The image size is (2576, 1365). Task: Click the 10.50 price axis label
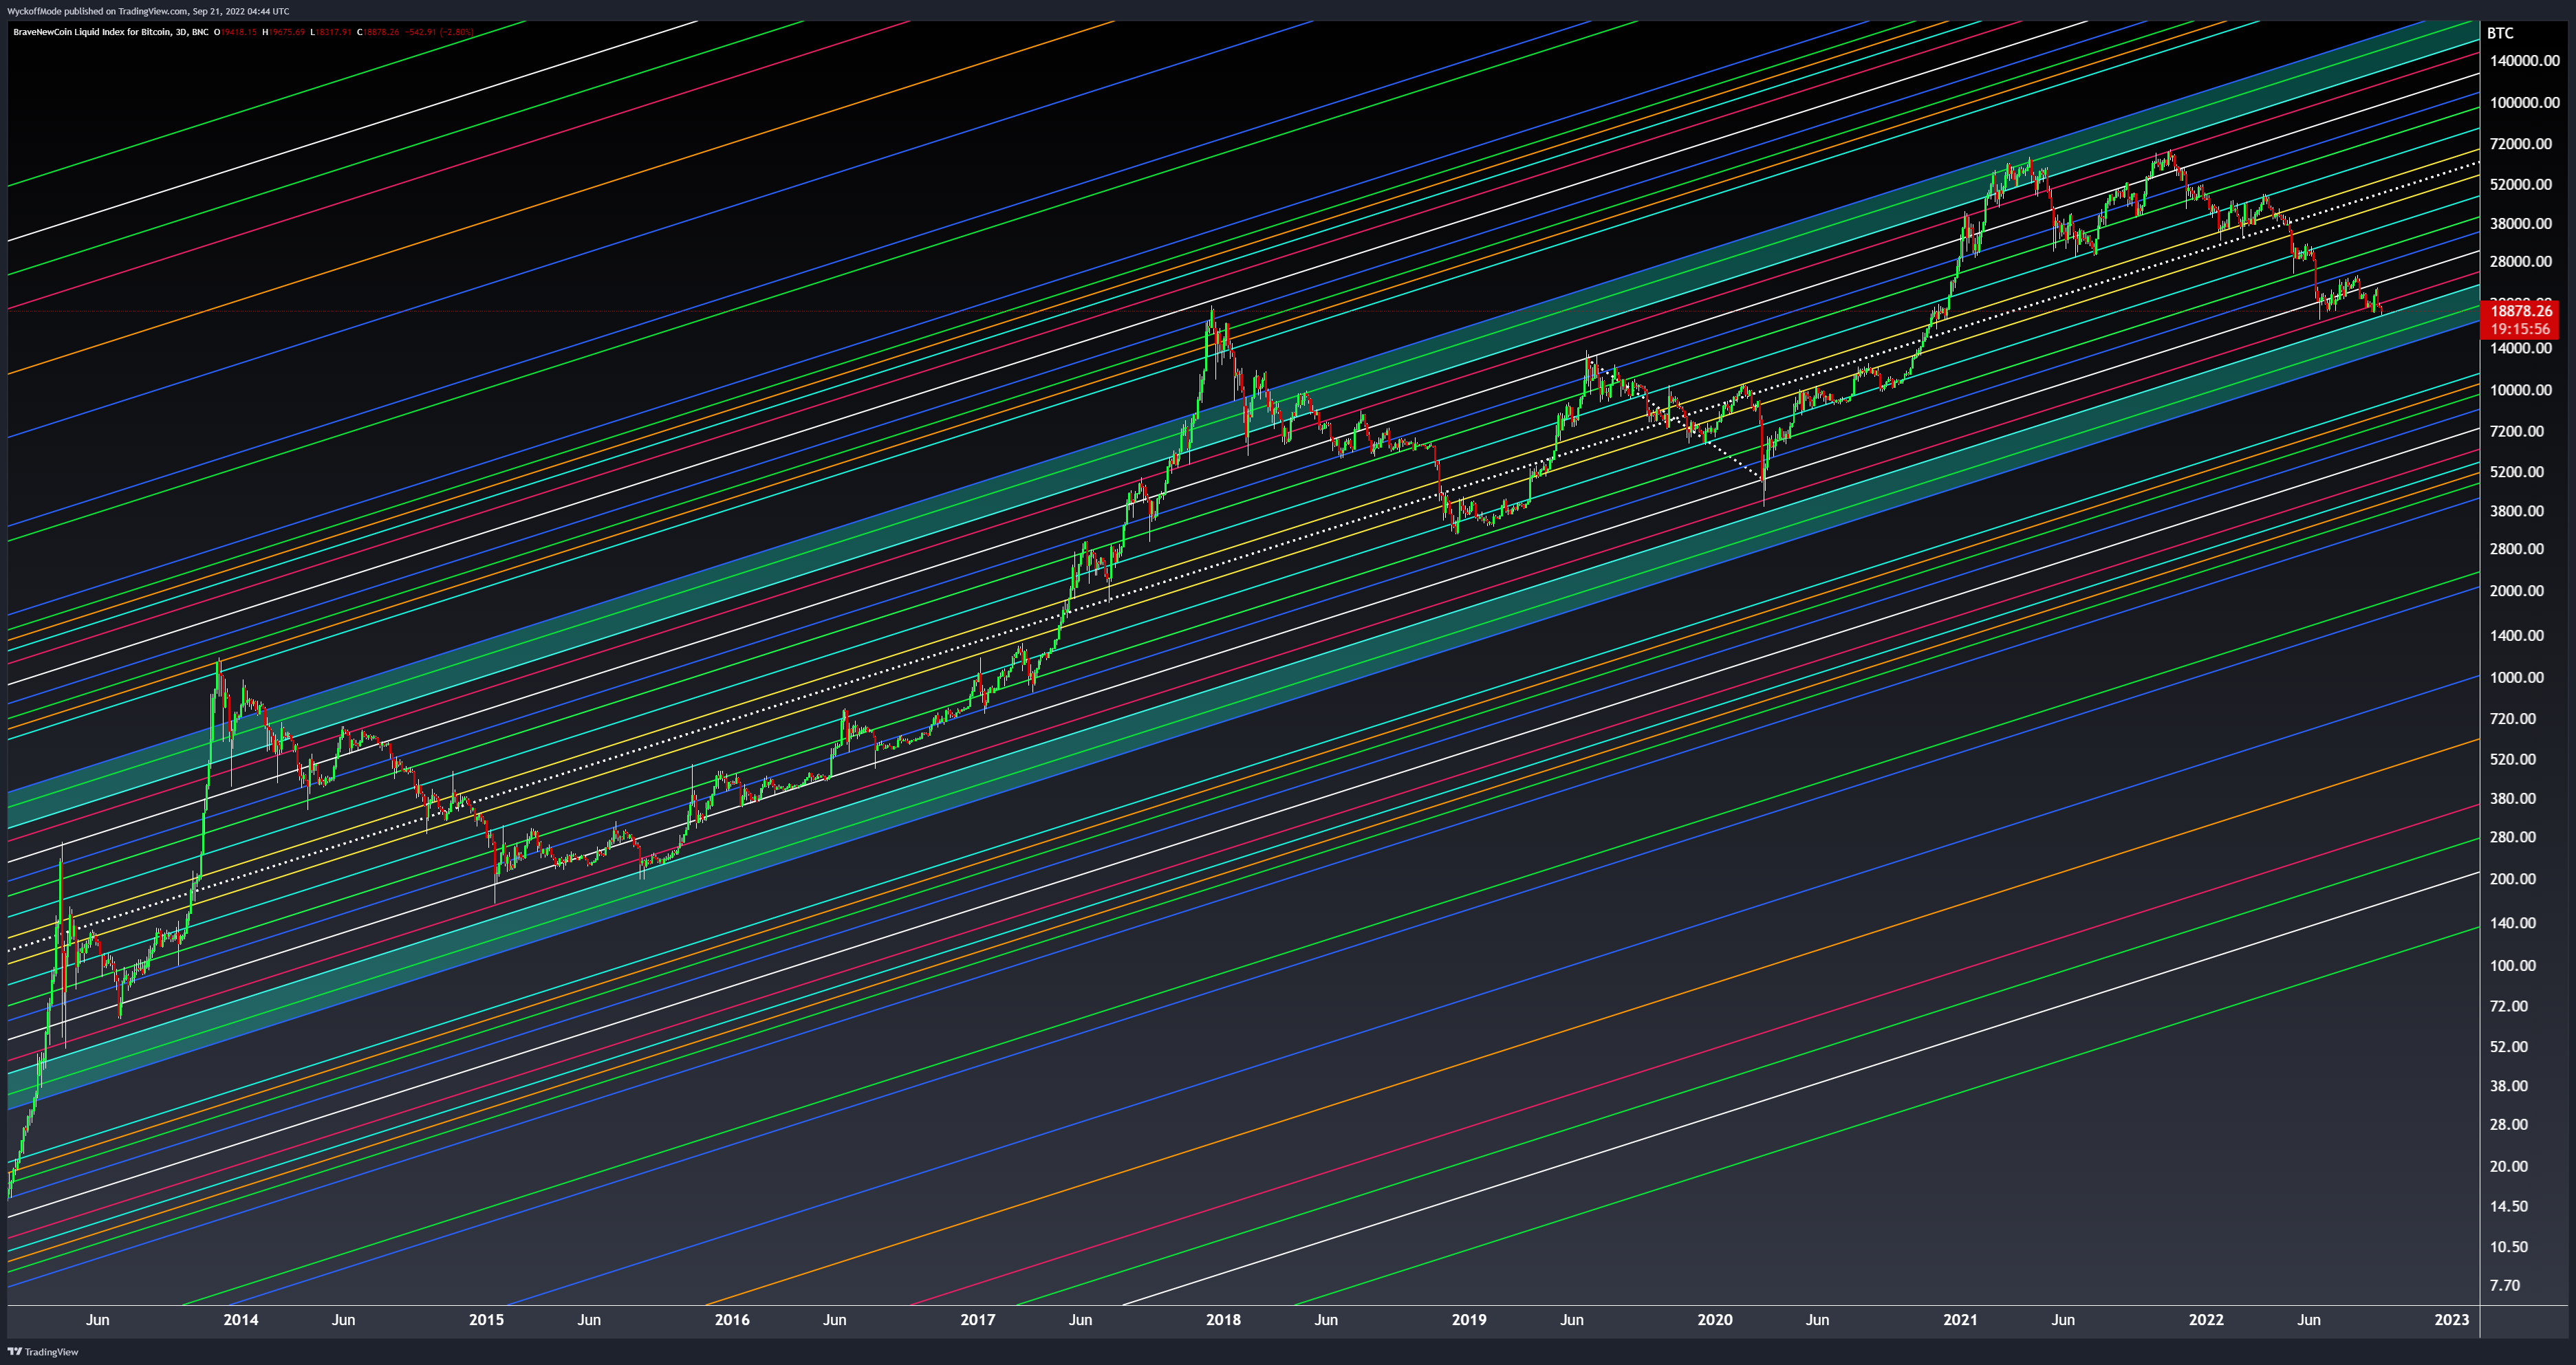pyautogui.click(x=2509, y=1247)
